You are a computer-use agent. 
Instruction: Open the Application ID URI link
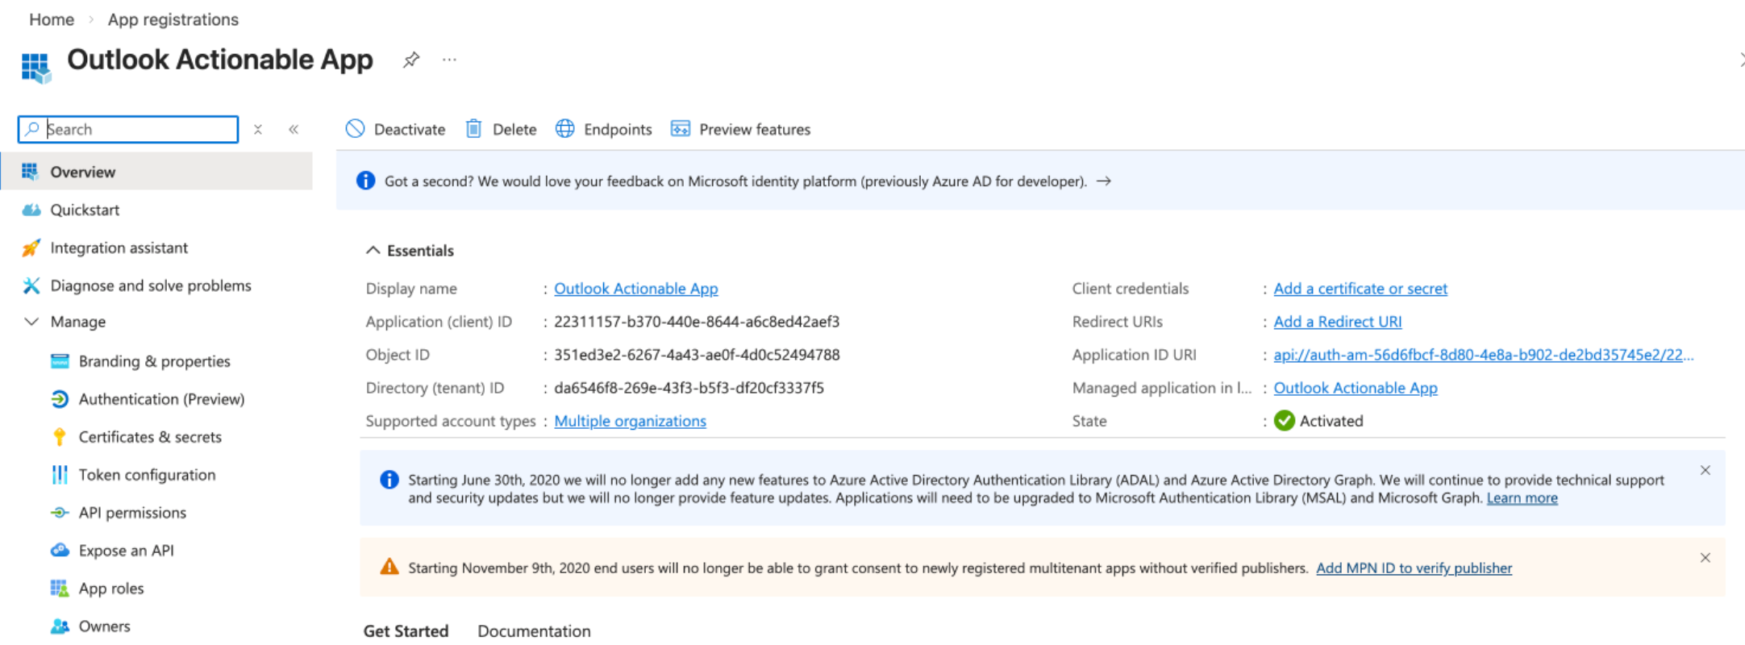pos(1484,355)
